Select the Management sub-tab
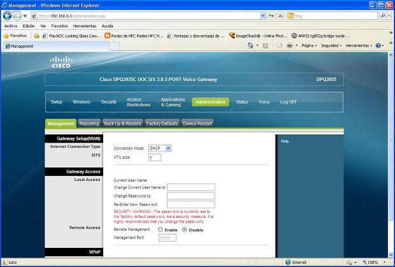The height and width of the screenshot is (267, 395). point(61,124)
